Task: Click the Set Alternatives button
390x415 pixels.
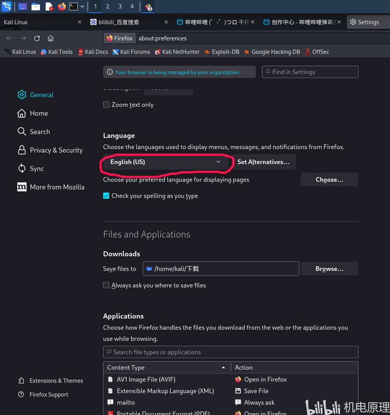Action: [x=263, y=162]
